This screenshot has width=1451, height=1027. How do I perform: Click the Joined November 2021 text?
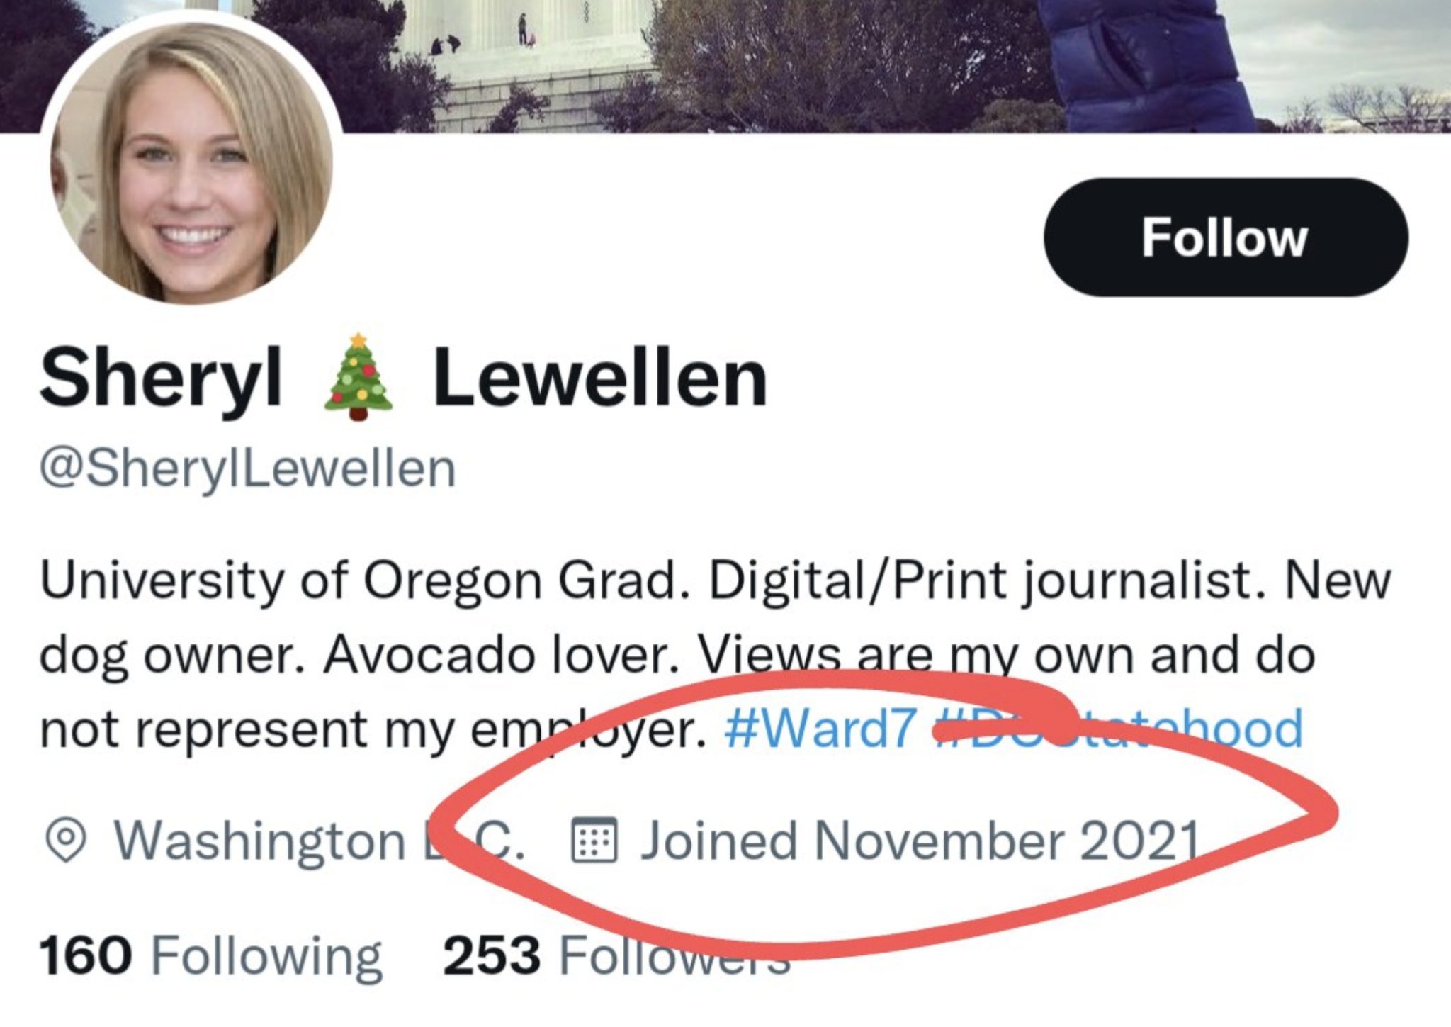point(919,841)
